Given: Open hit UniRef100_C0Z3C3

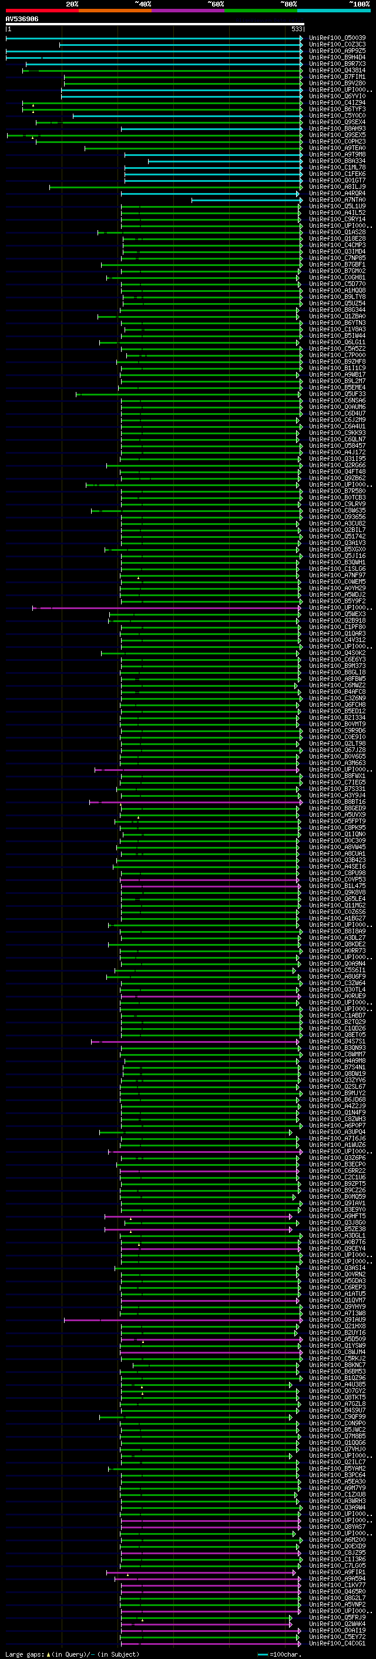Looking at the screenshot, I should (x=337, y=45).
